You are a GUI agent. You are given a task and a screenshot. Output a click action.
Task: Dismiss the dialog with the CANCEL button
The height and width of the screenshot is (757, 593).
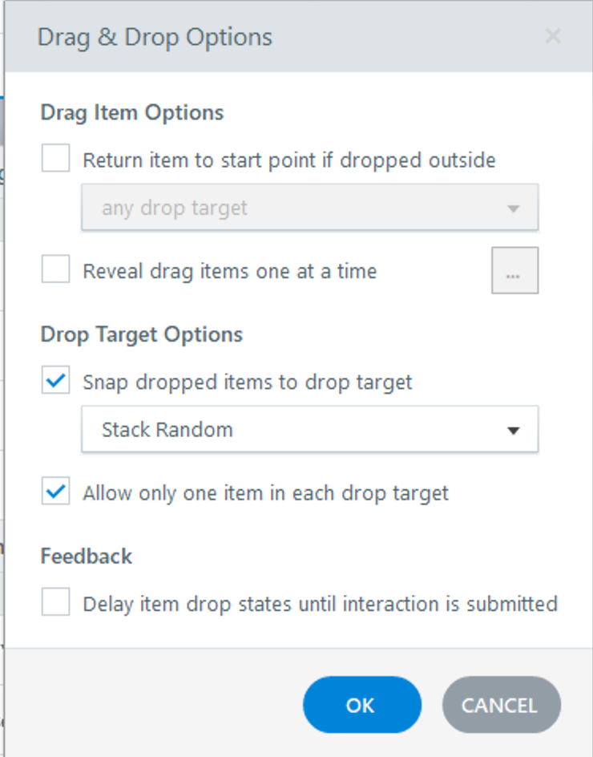pos(501,705)
